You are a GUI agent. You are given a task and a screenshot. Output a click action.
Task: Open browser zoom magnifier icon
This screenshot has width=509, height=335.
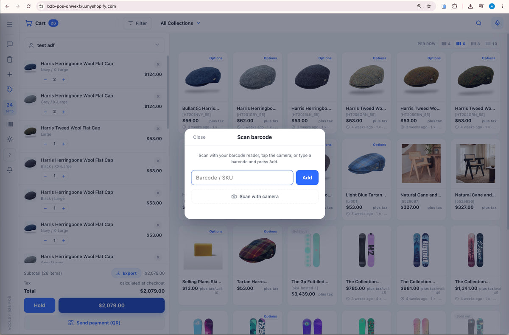coord(419,6)
